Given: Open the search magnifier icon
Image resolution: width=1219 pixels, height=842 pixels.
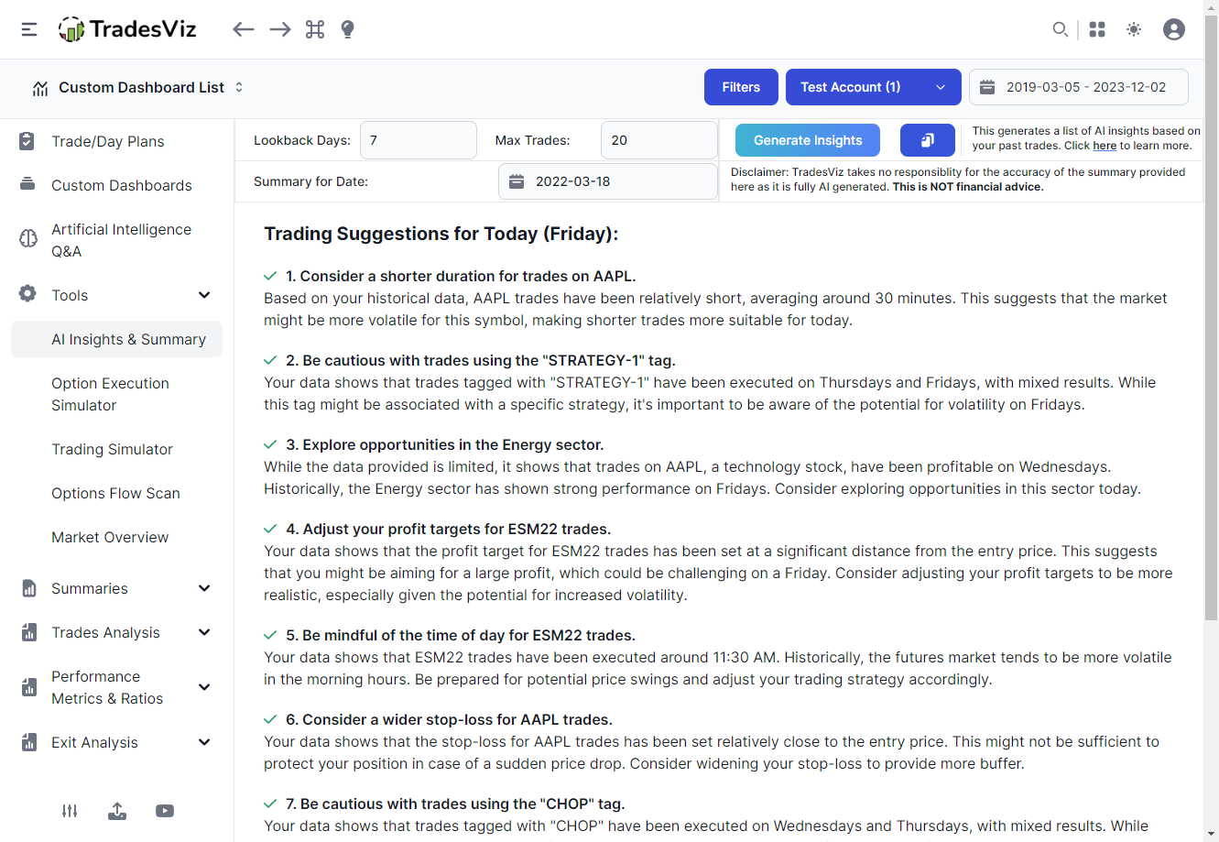Looking at the screenshot, I should (x=1060, y=29).
